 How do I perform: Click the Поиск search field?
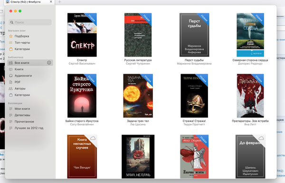(30, 22)
